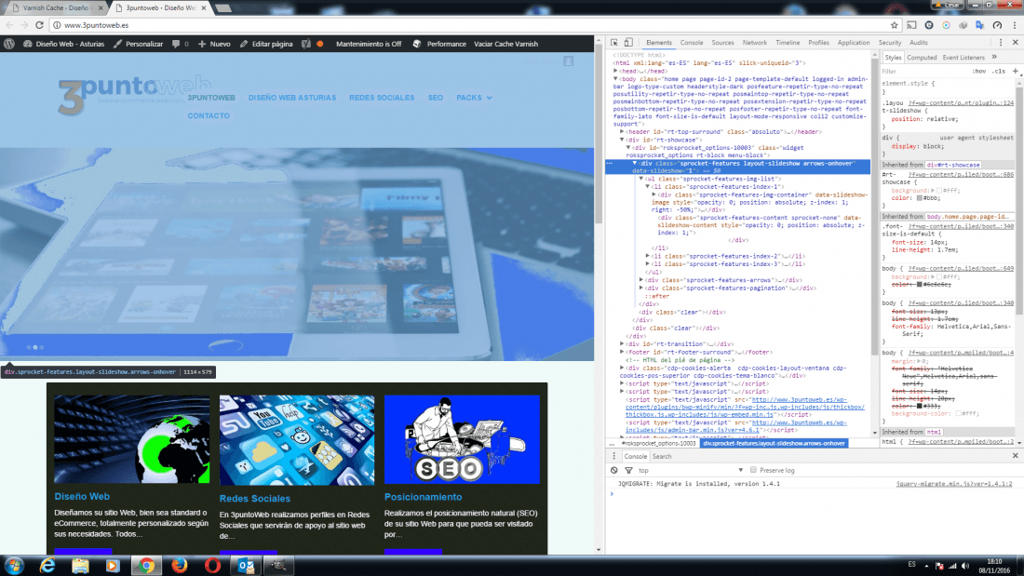Image resolution: width=1024 pixels, height=576 pixels.
Task: Click the Diseño Web globe thumbnail
Action: (132, 439)
